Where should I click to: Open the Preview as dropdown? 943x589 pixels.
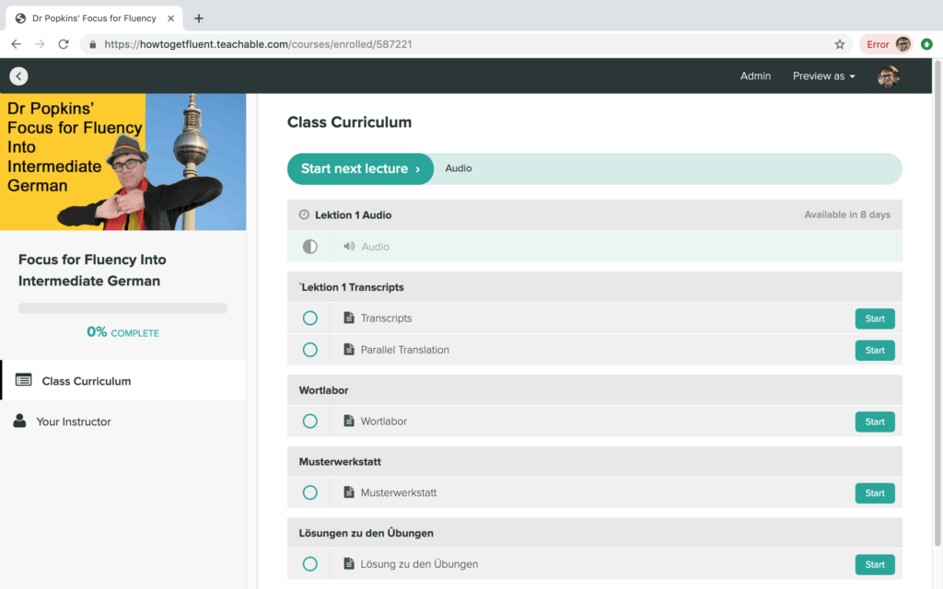pyautogui.click(x=823, y=76)
